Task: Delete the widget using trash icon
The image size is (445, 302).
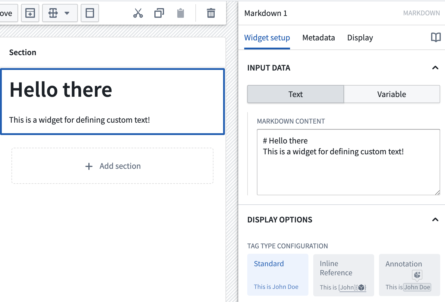Action: tap(211, 13)
